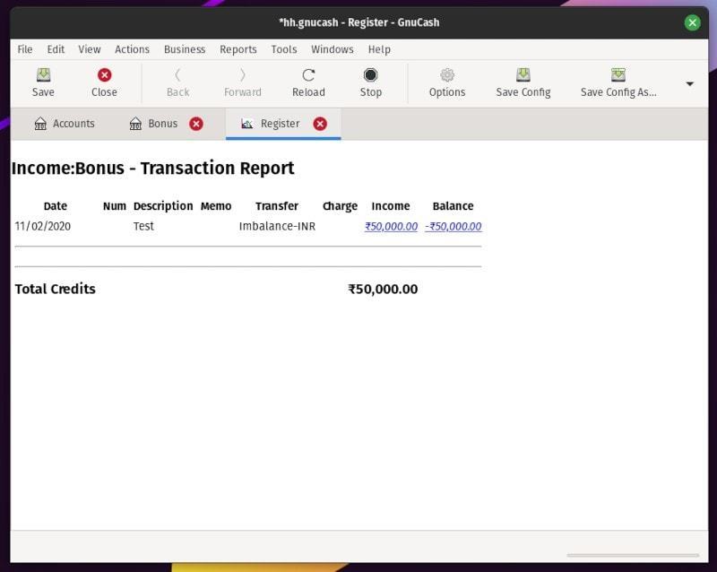
Task: Click the Back navigation icon
Action: 177,82
